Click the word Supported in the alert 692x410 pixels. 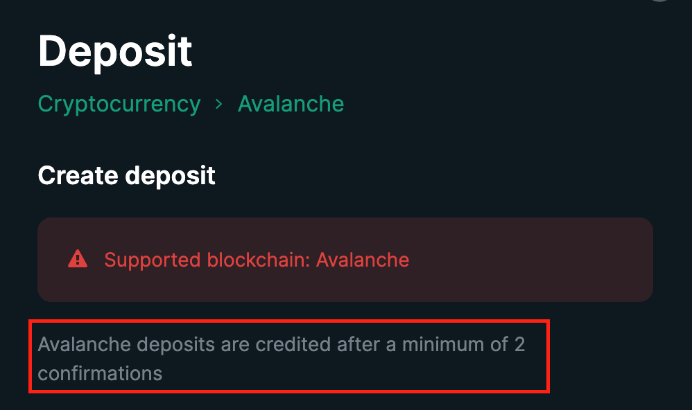click(x=153, y=260)
